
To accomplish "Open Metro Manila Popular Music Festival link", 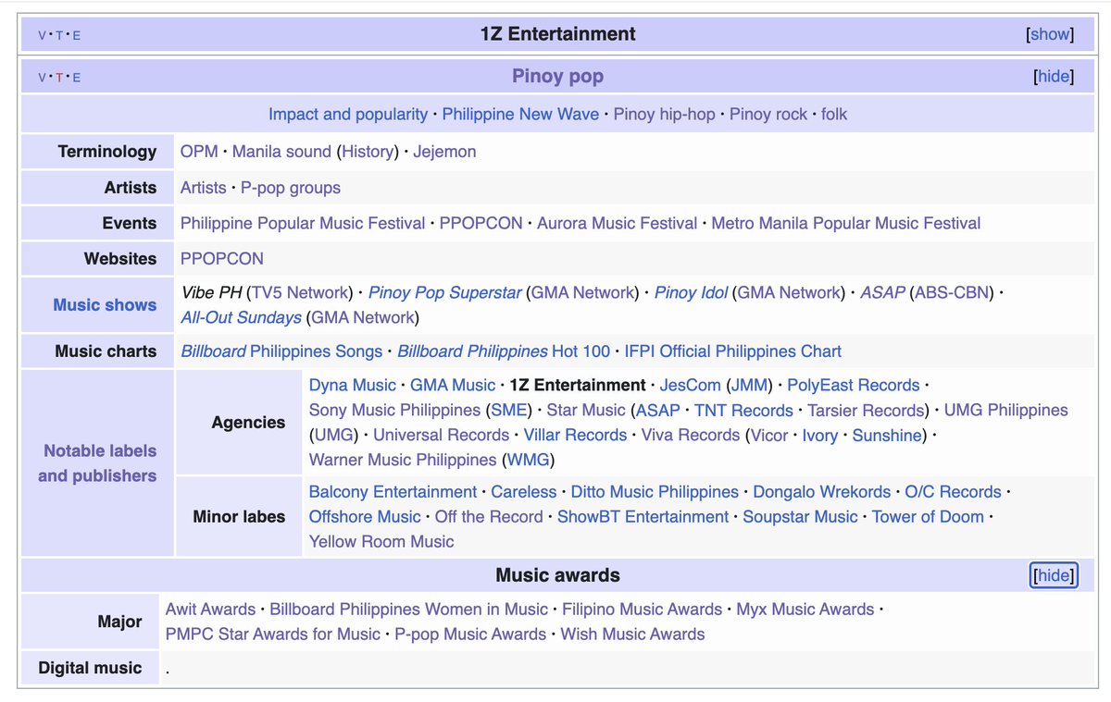I will [846, 224].
